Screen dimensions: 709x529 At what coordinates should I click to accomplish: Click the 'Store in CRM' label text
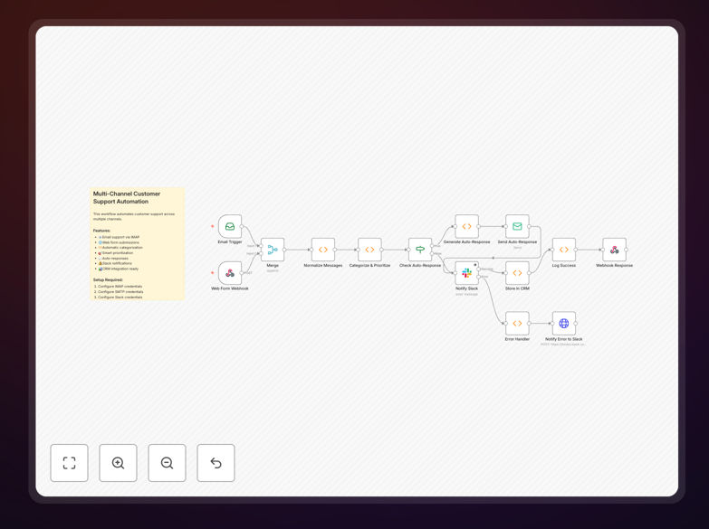point(517,288)
